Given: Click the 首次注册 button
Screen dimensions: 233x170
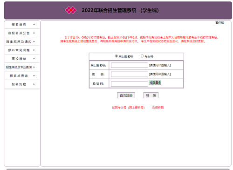Looking at the screenshot, I should click(x=126, y=95).
